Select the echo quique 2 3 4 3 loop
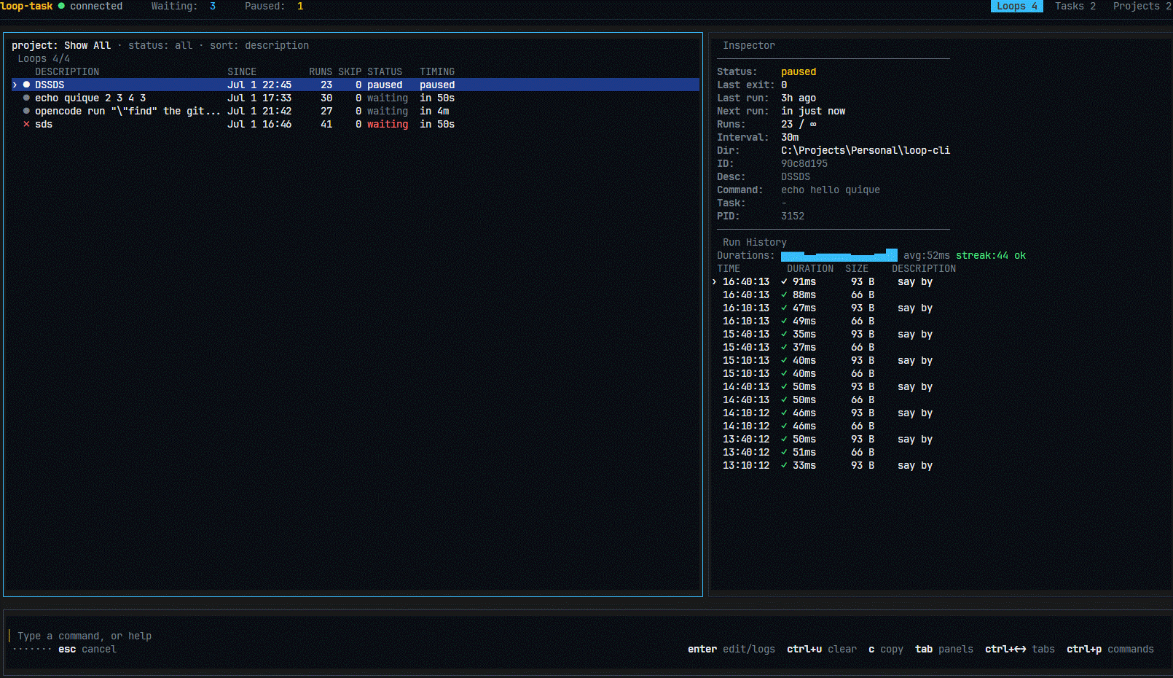This screenshot has height=678, width=1173. [x=356, y=98]
